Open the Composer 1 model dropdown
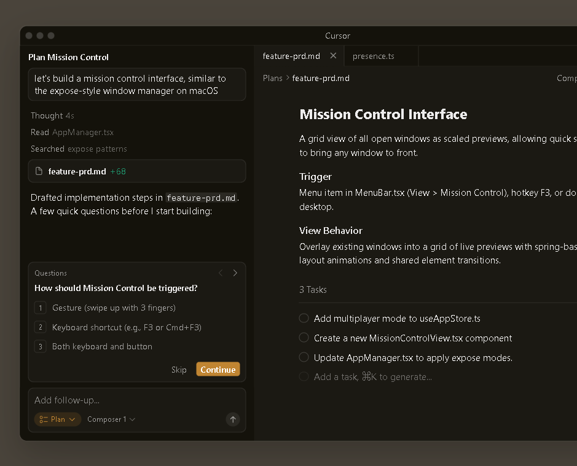 click(x=111, y=419)
